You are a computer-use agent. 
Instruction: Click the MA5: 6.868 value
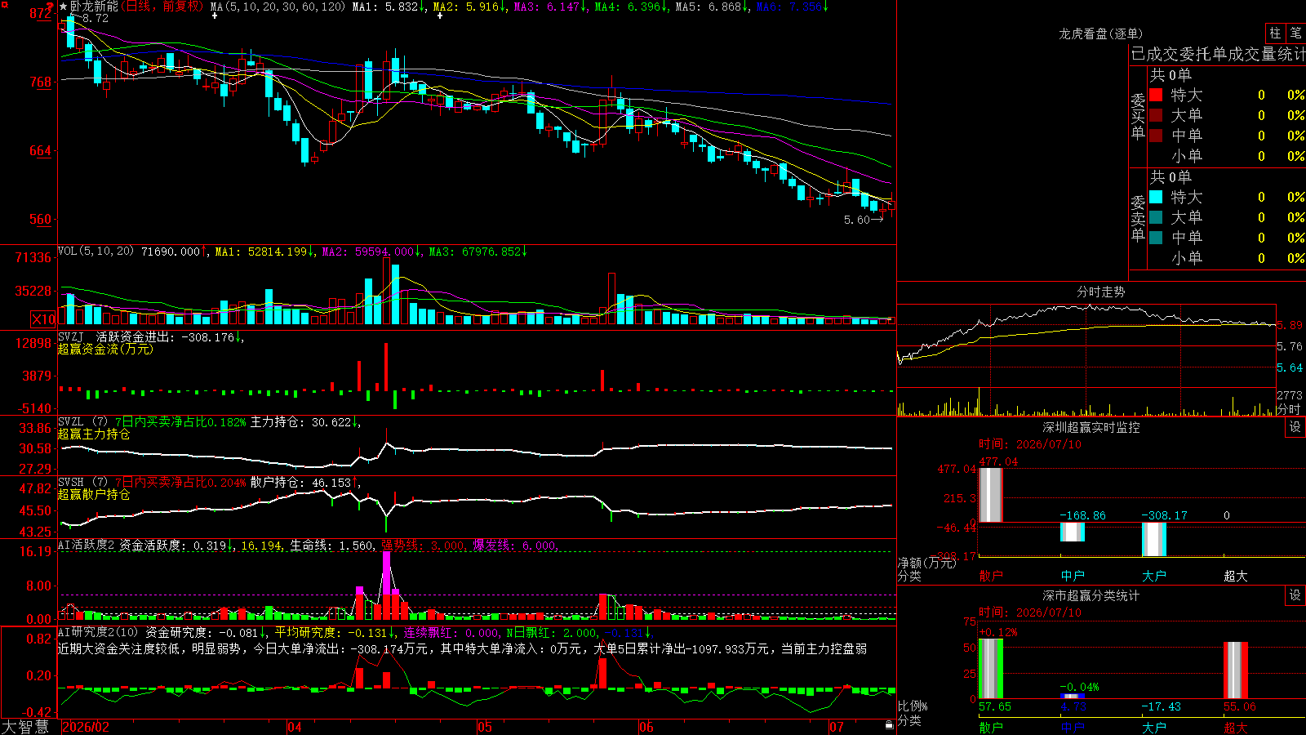click(x=712, y=7)
